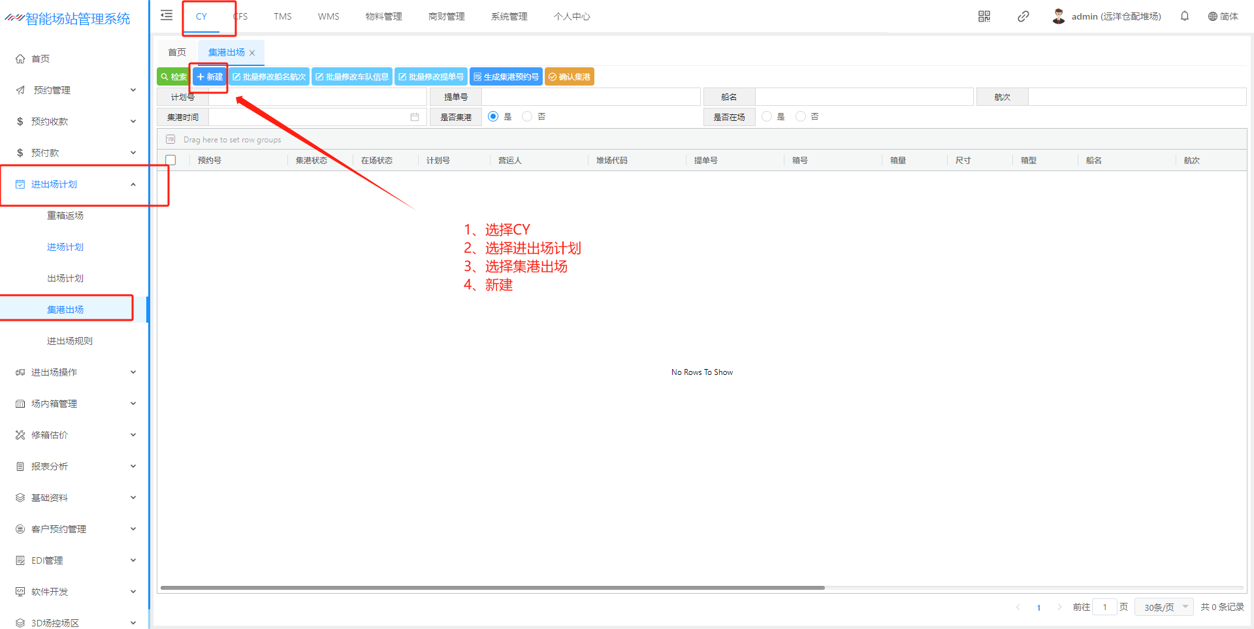Click the calendar icon in 集港时间 field
This screenshot has width=1254, height=629.
coord(414,117)
